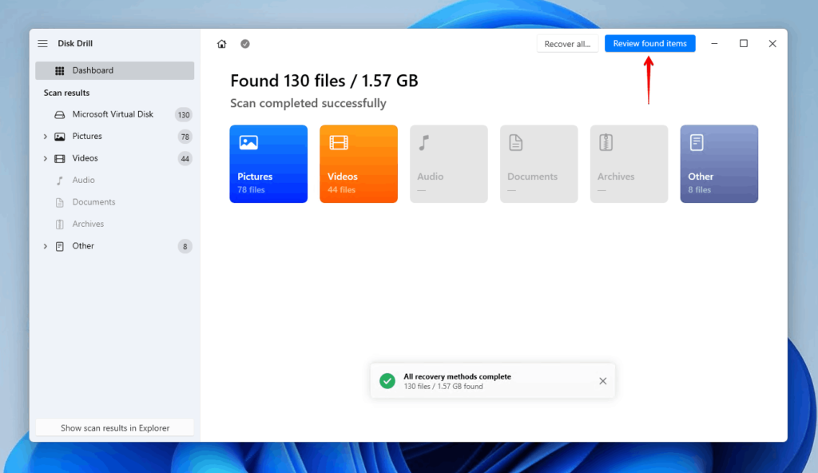This screenshot has height=473, width=818.
Task: Click the green checkmark in the notification toast
Action: [x=387, y=381]
